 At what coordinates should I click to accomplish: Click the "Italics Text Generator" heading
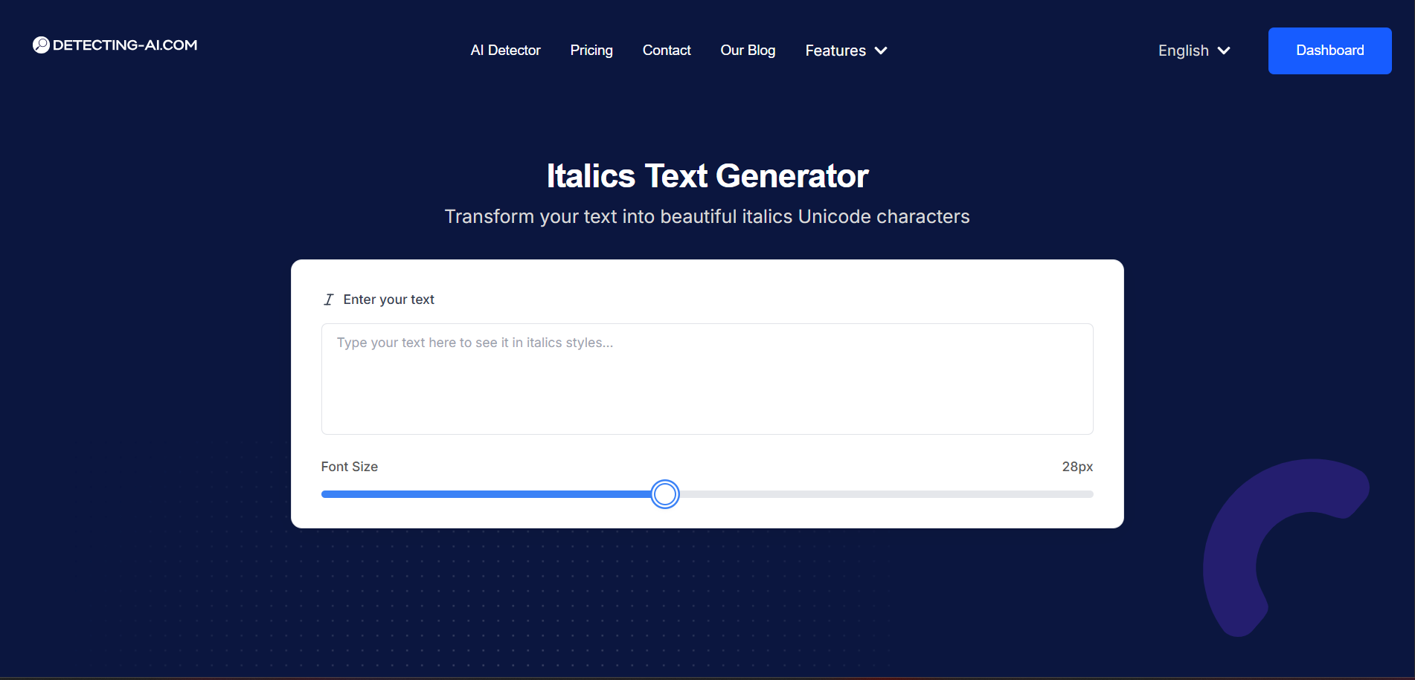(707, 176)
